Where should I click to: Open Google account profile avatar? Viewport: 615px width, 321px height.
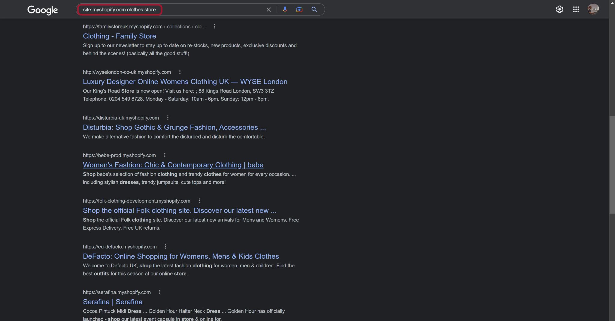[593, 9]
